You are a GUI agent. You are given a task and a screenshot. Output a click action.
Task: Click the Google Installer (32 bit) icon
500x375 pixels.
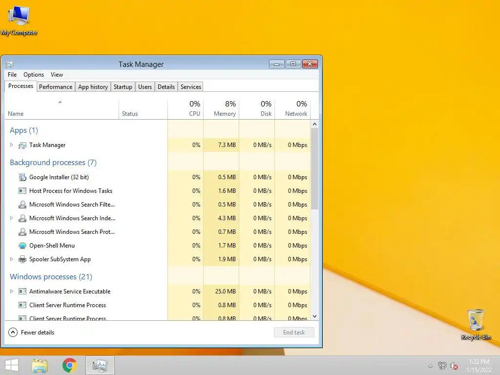tap(22, 177)
